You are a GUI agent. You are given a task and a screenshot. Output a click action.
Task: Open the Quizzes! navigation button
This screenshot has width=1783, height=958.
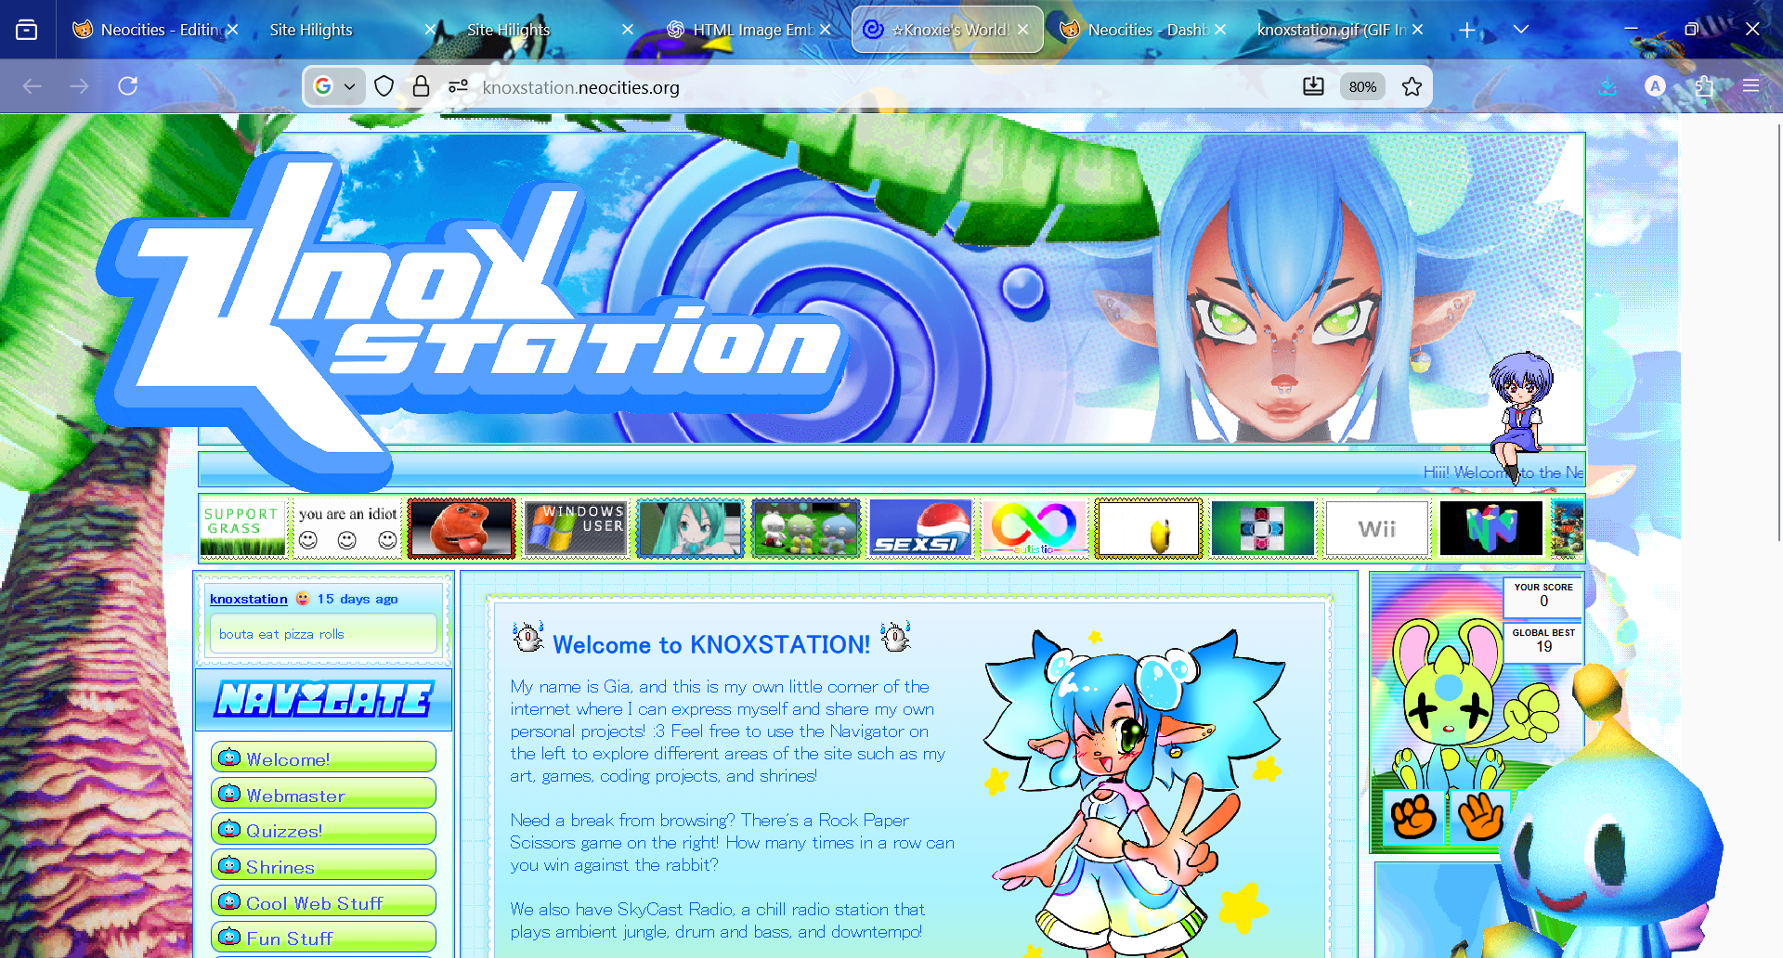click(322, 829)
